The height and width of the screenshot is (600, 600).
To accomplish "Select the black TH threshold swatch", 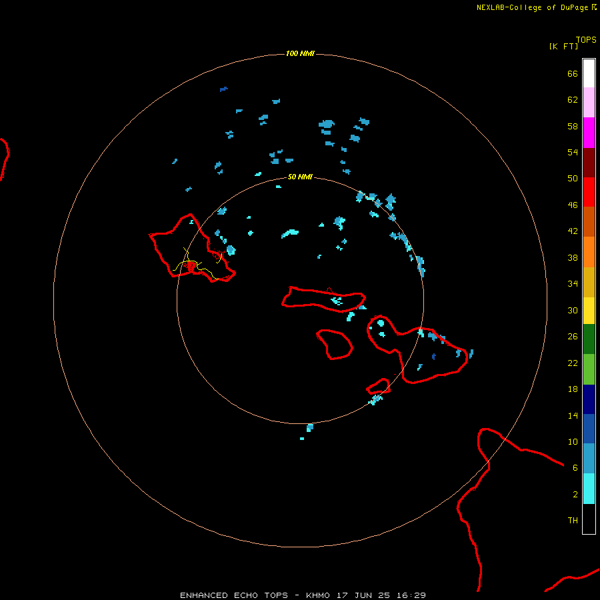I will (x=589, y=519).
